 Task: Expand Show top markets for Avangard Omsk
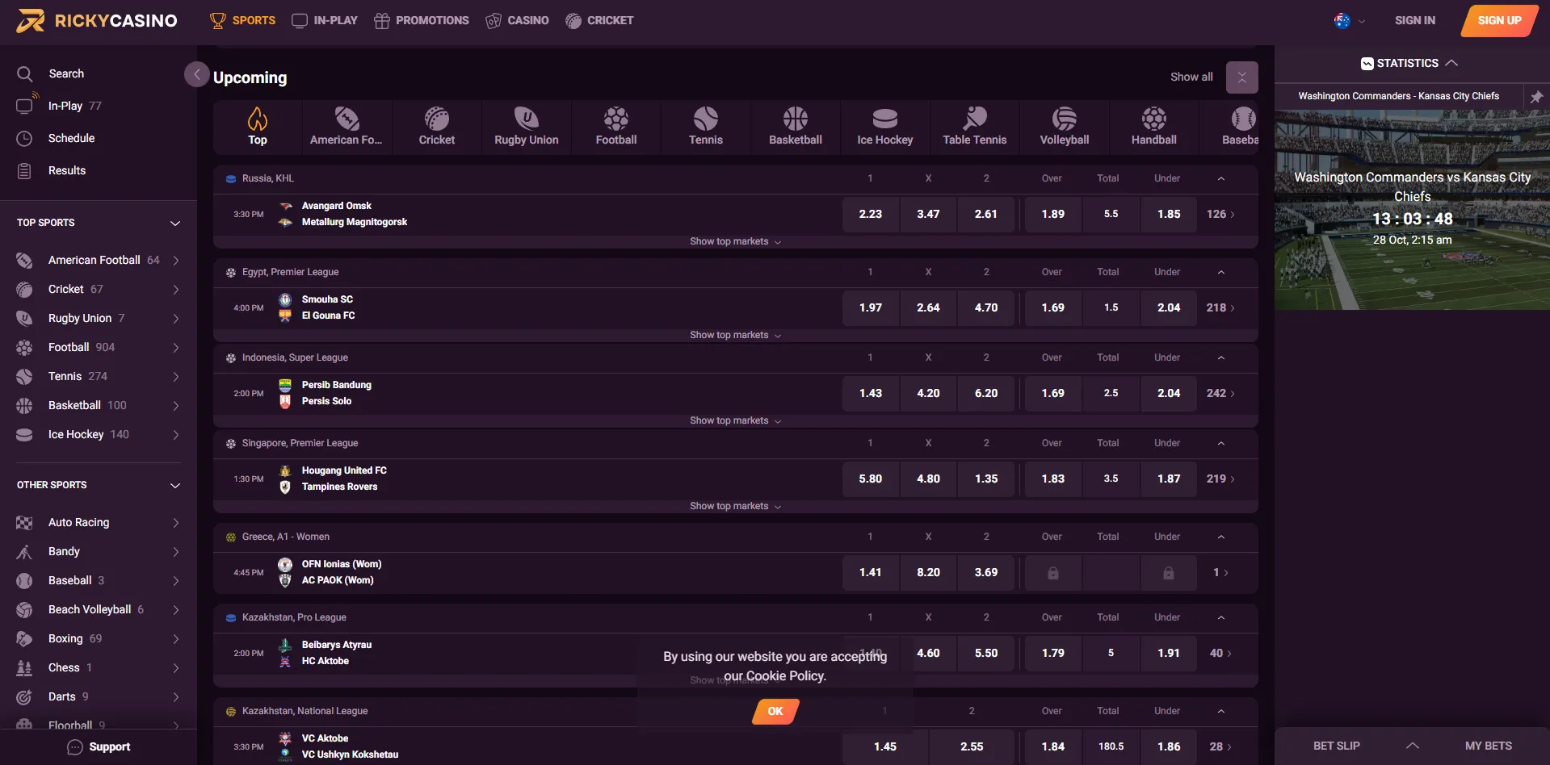(x=735, y=241)
